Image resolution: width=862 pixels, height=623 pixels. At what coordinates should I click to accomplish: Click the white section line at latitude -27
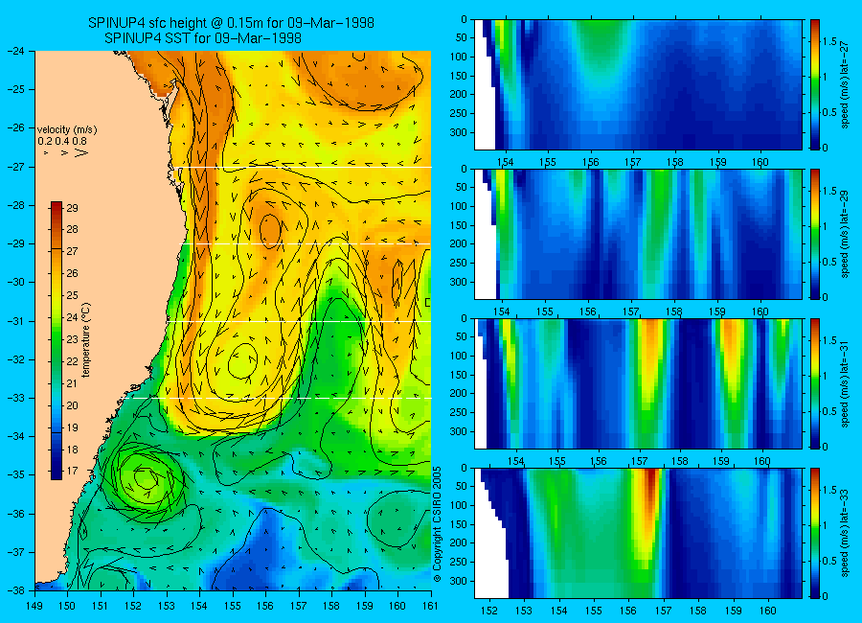pyautogui.click(x=305, y=167)
